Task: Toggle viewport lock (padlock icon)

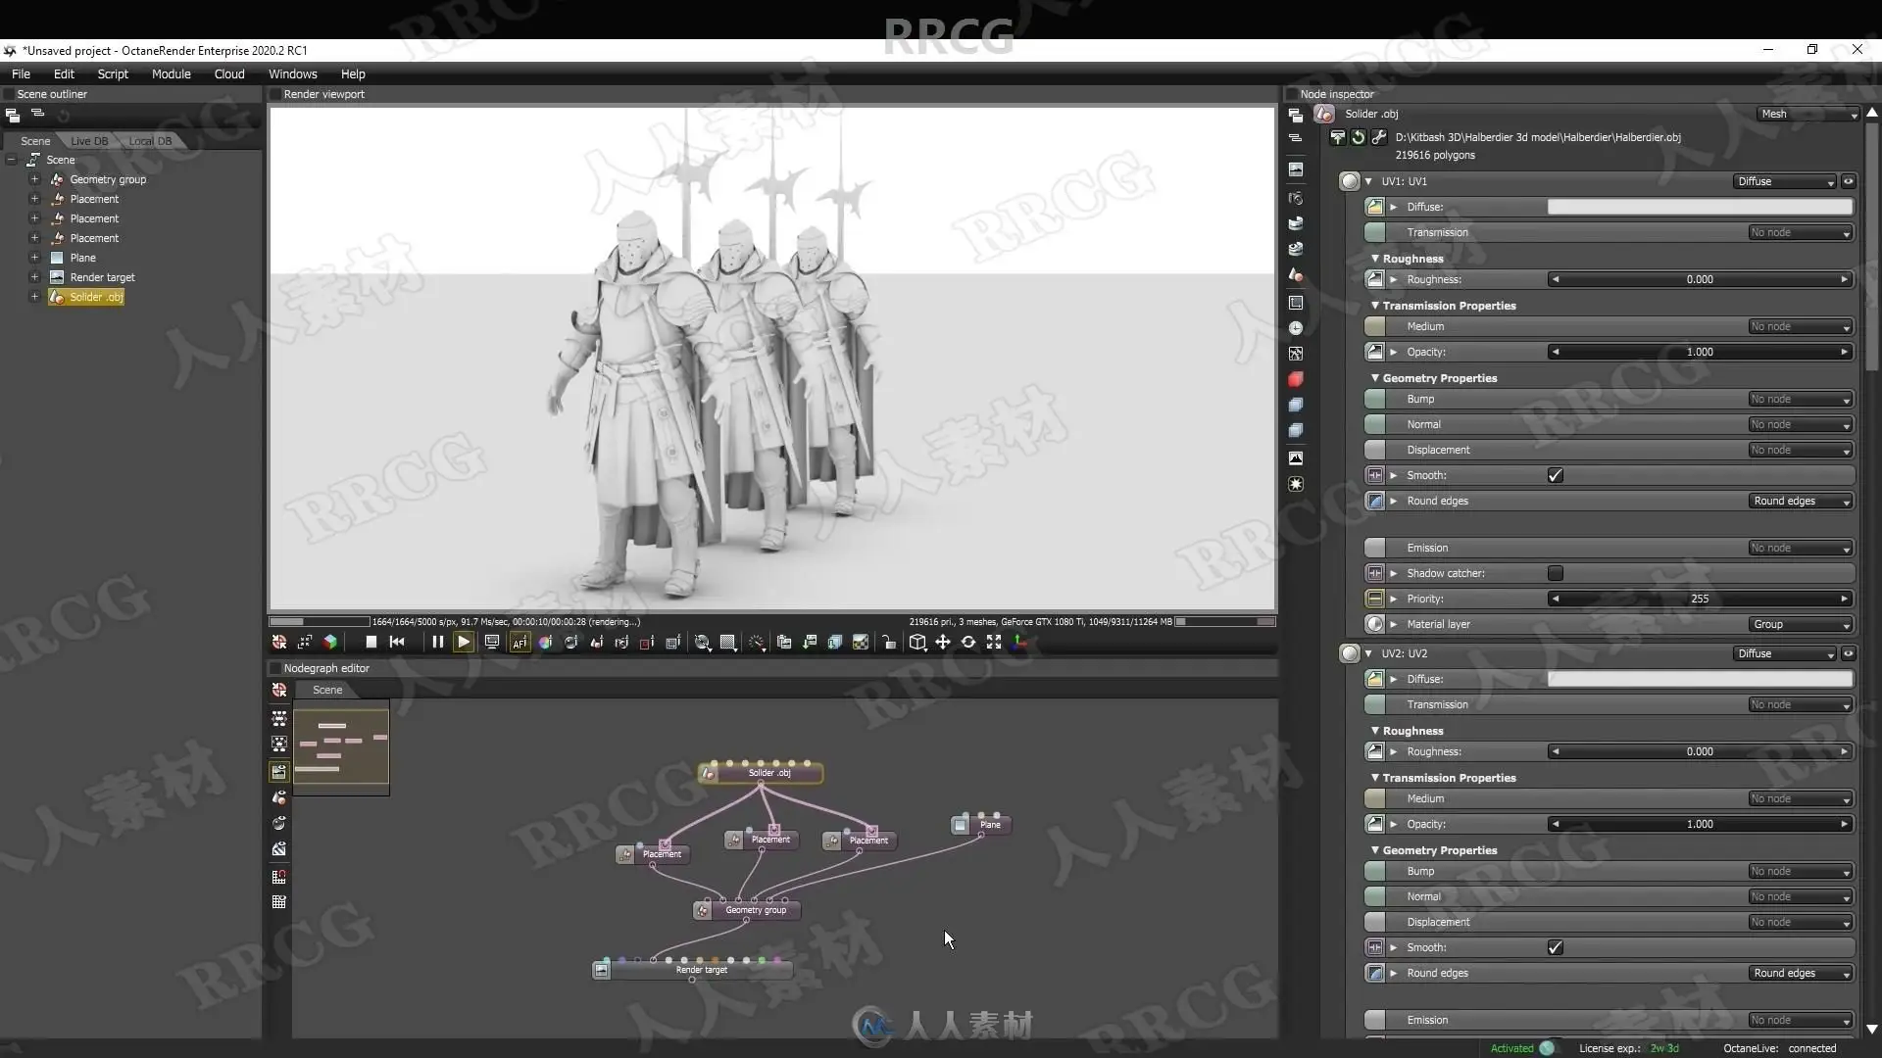Action: click(x=889, y=643)
